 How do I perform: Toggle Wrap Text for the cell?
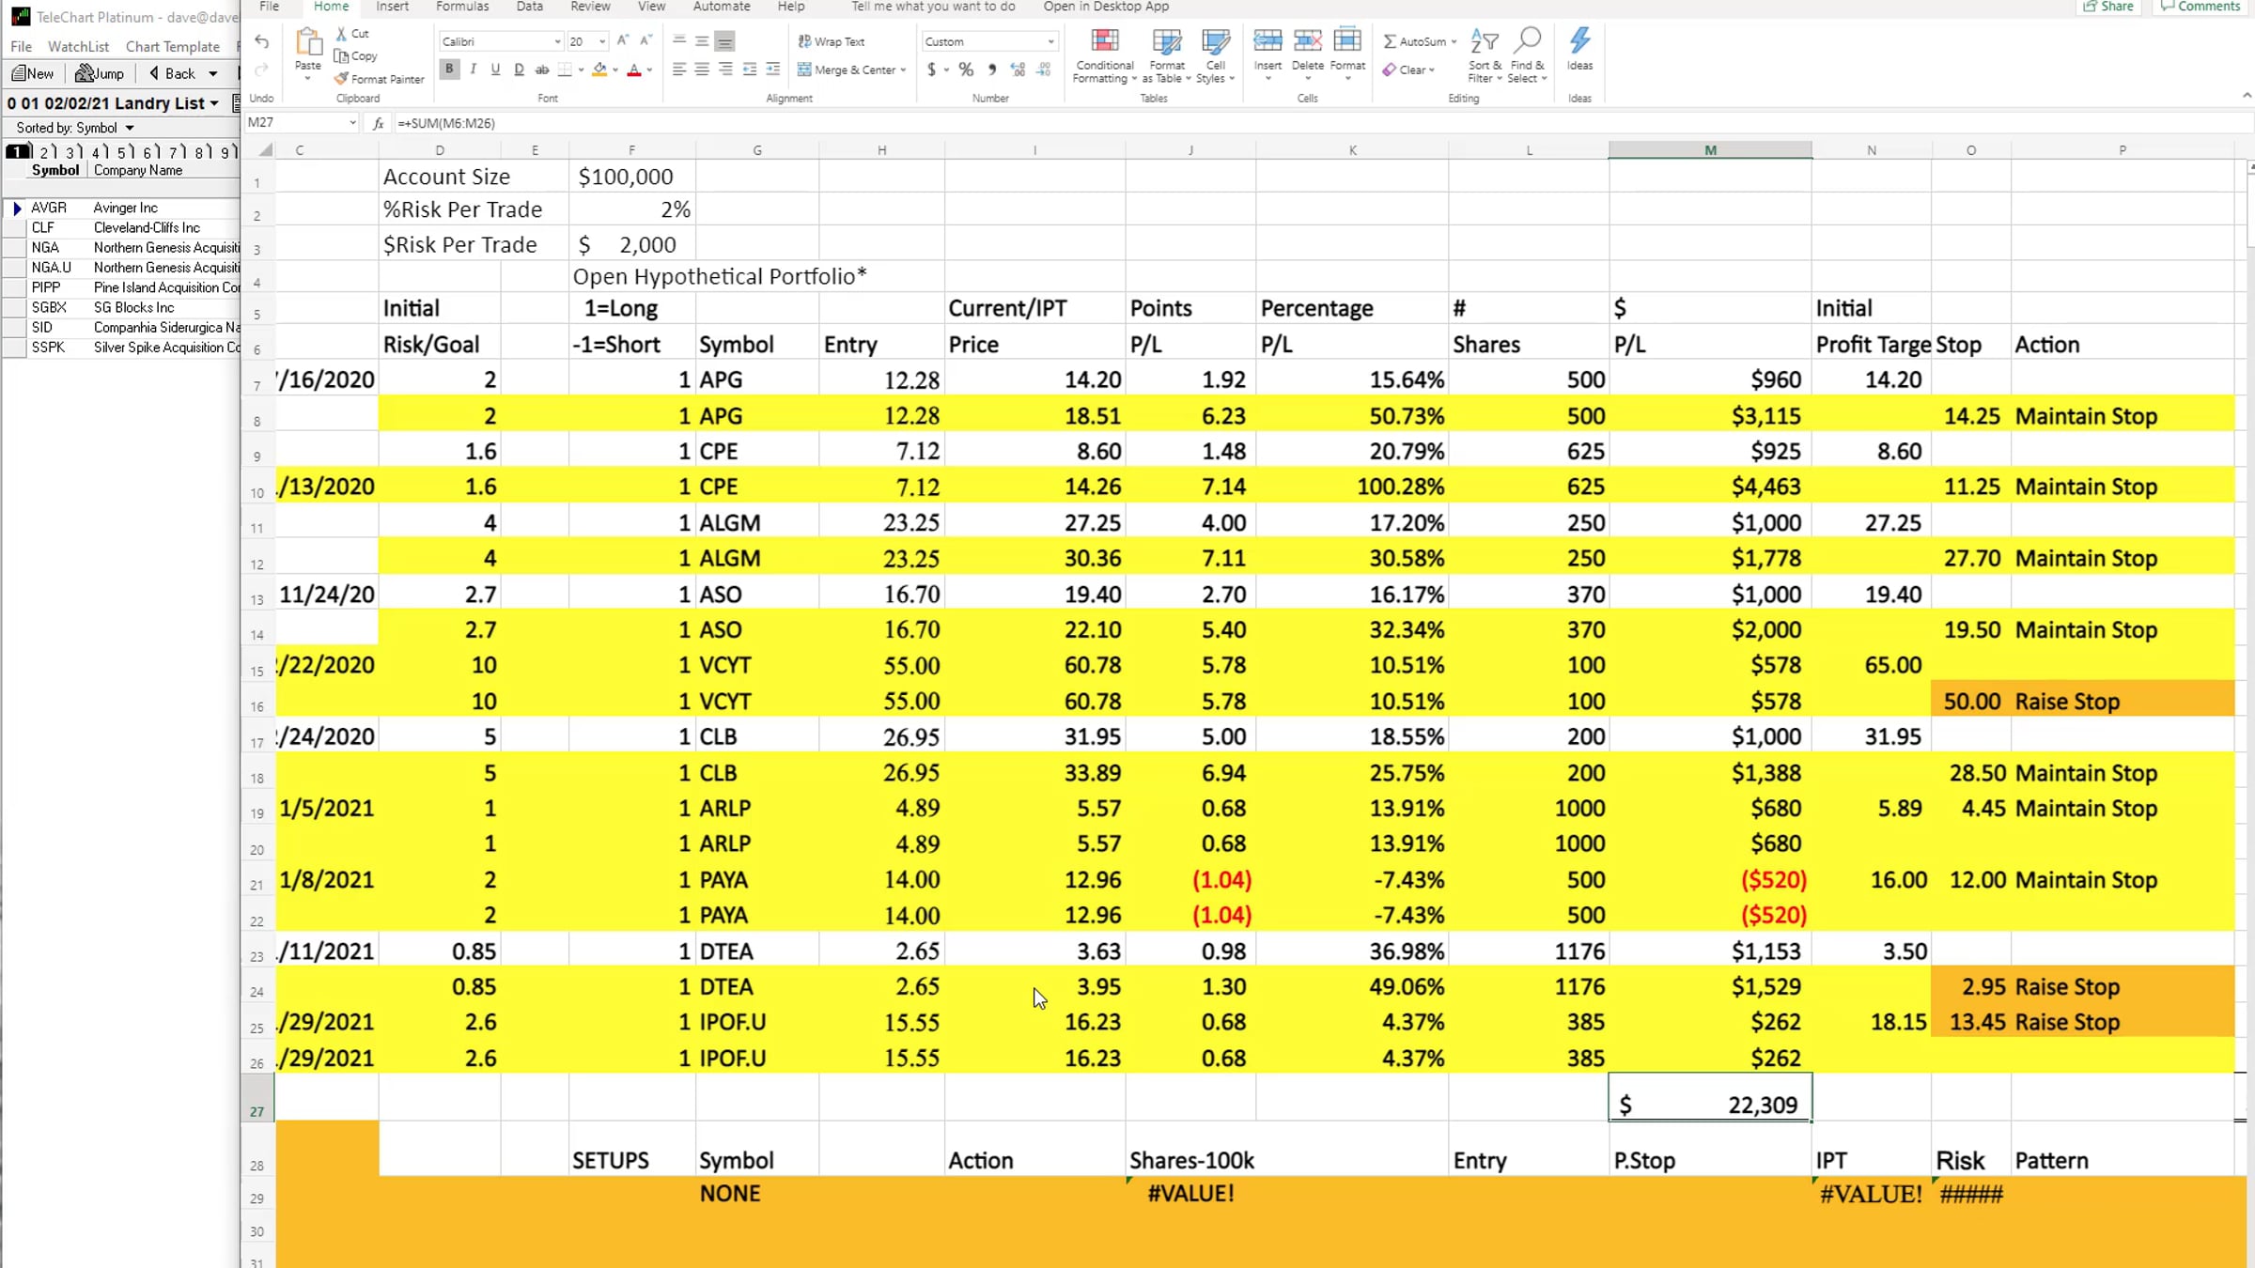tap(832, 41)
